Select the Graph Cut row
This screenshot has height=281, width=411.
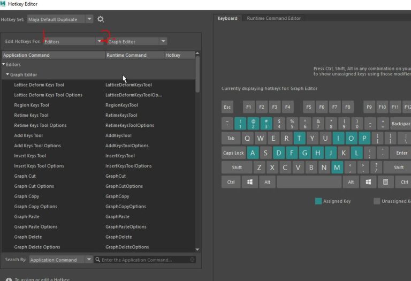pos(98,176)
